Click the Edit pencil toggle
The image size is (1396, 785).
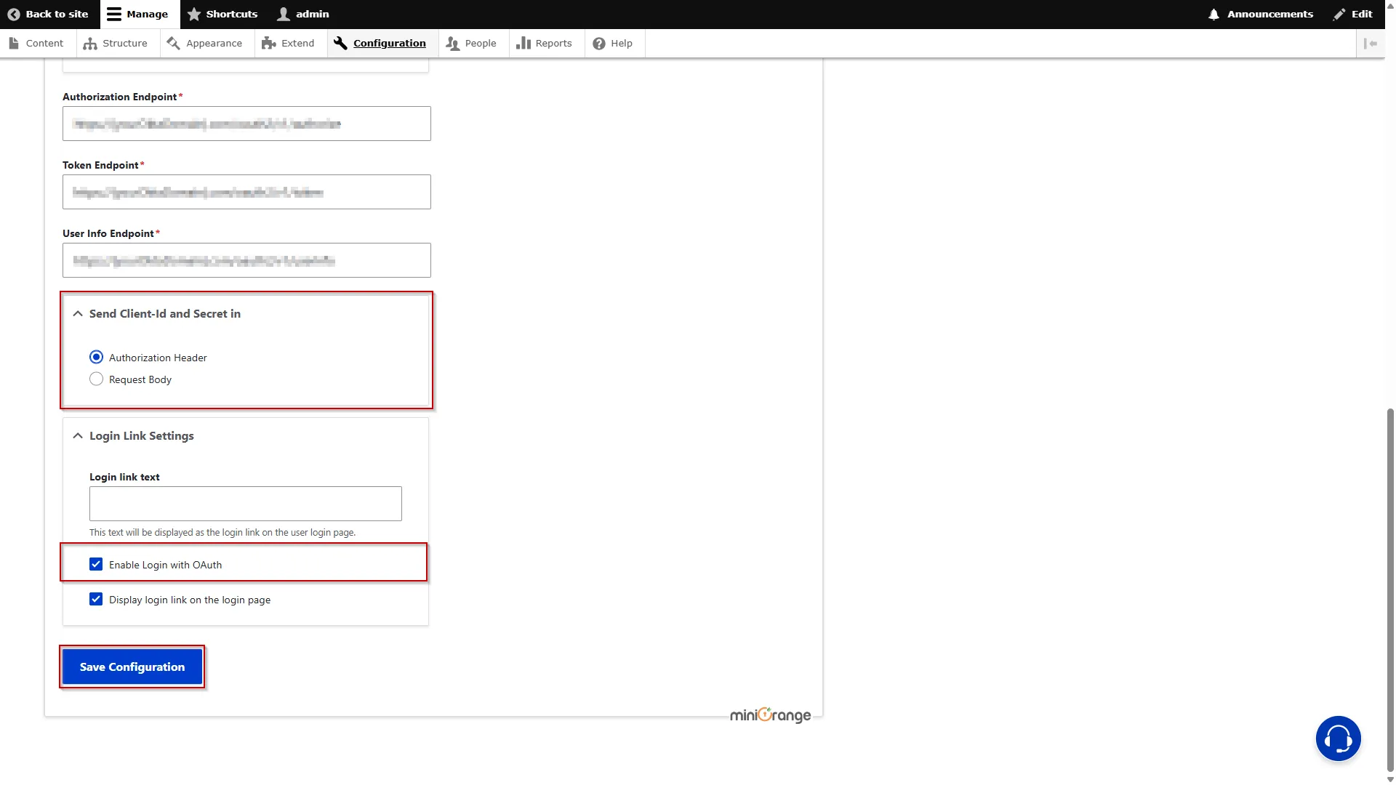tap(1352, 14)
